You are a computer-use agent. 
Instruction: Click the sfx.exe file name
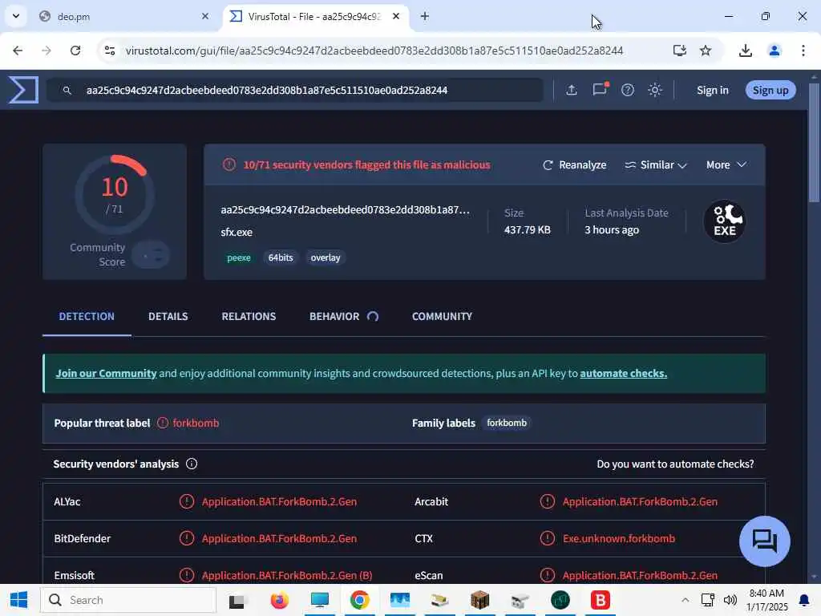tap(237, 232)
